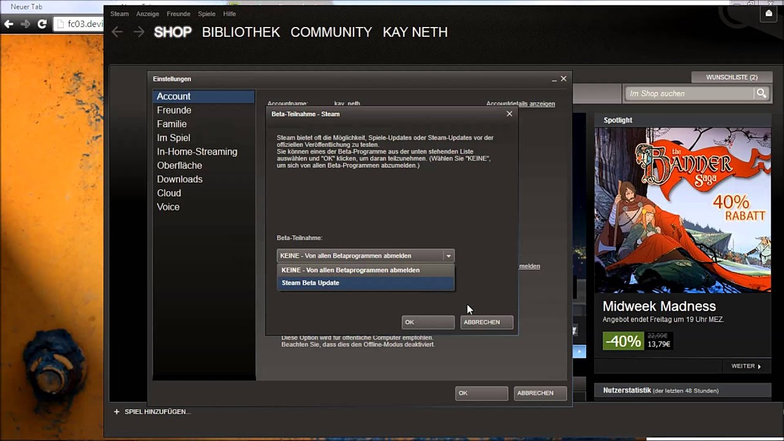The height and width of the screenshot is (441, 784).
Task: Click the Steam back navigation arrow
Action: tap(117, 32)
